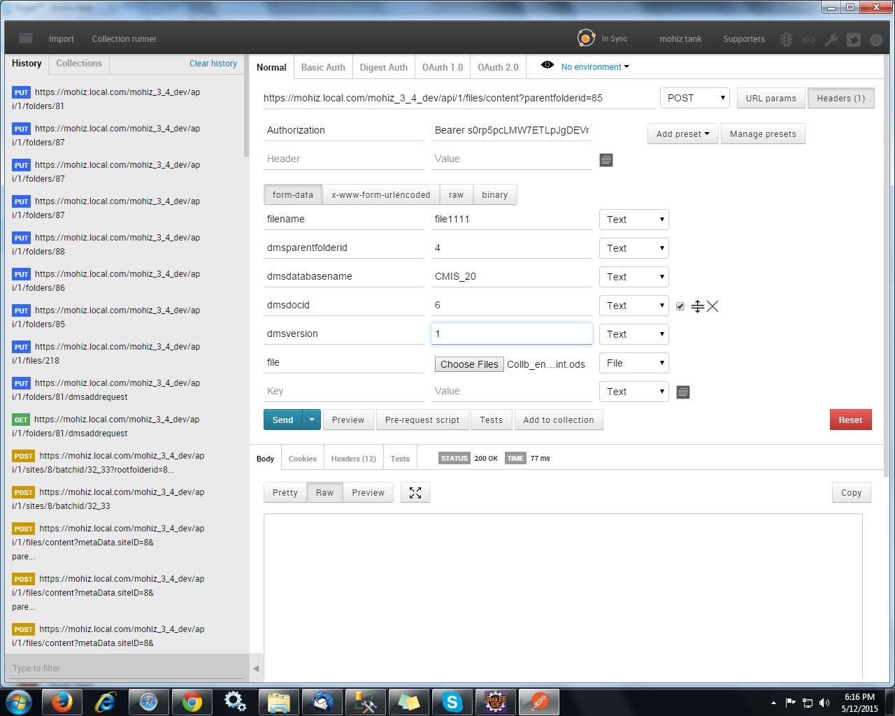The width and height of the screenshot is (895, 716).
Task: Click the help question mark icon
Action: tap(876, 40)
